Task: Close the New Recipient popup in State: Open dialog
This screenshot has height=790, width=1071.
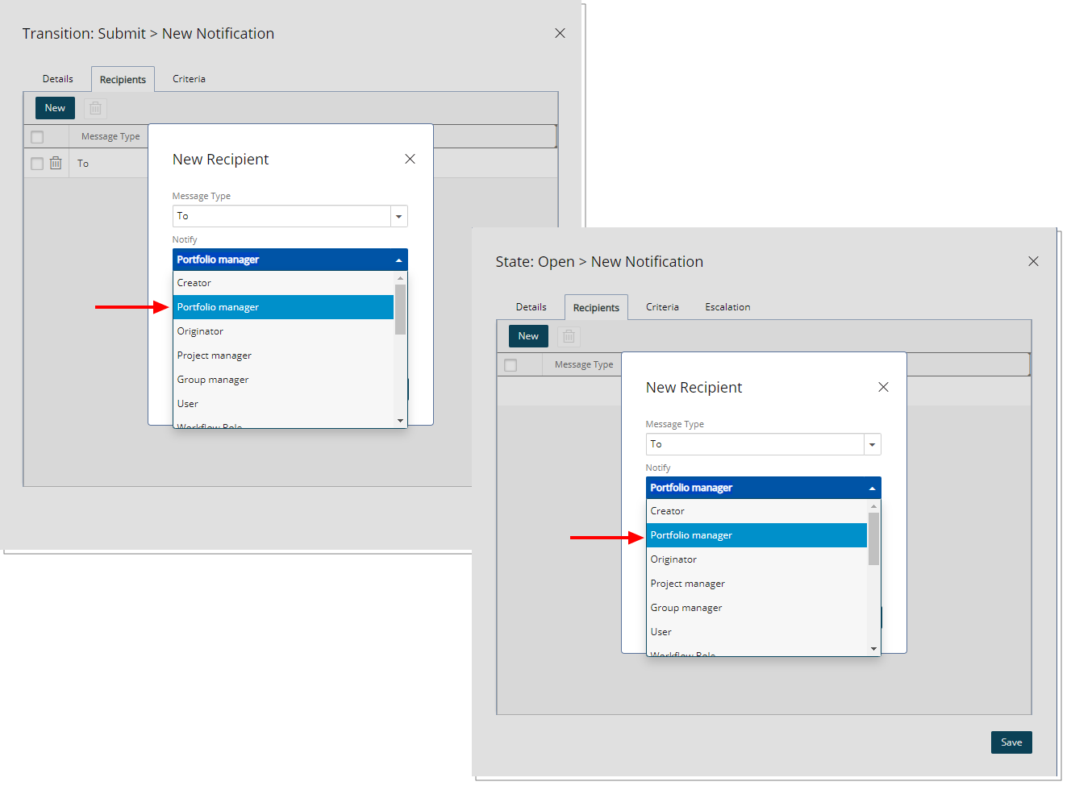Action: pos(883,387)
